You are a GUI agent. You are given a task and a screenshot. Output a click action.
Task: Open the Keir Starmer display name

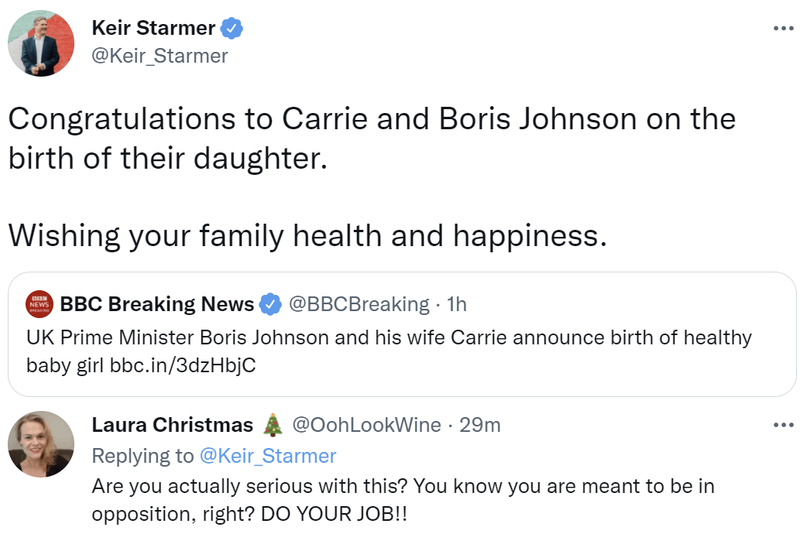point(154,29)
